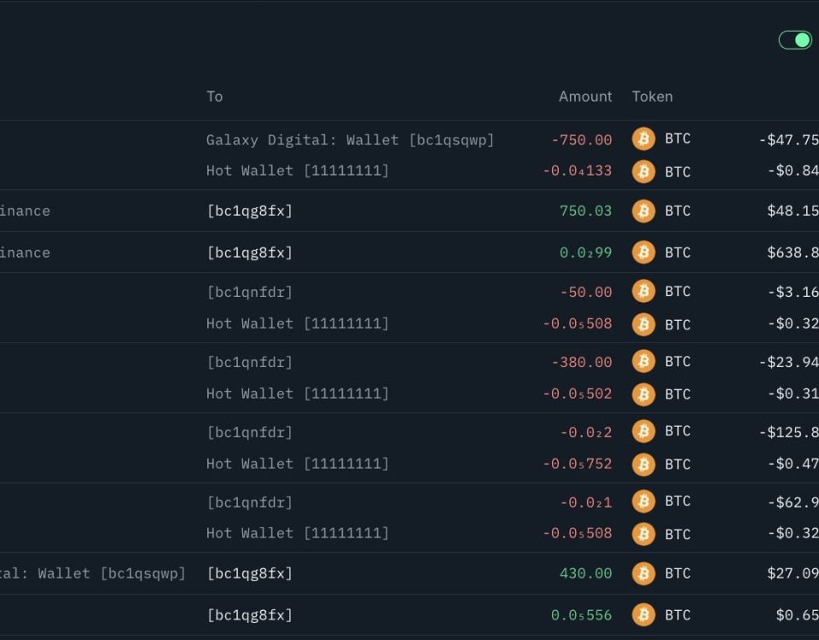819x640 pixels.
Task: Click the Bitcoin icon in the -750.00 row
Action: [643, 139]
